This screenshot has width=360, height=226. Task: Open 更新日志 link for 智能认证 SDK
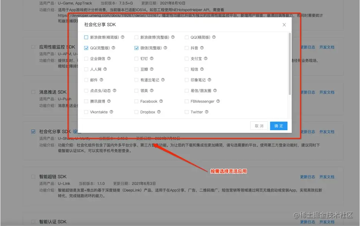click(308, 222)
